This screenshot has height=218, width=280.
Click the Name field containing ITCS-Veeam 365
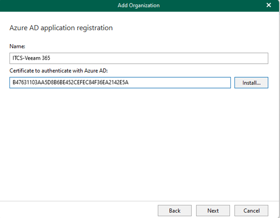139,58
